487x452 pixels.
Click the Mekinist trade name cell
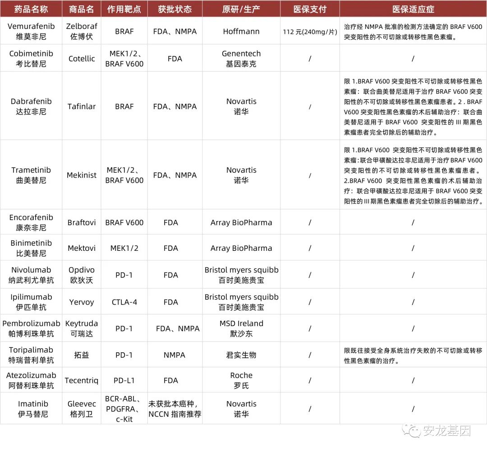coord(82,175)
